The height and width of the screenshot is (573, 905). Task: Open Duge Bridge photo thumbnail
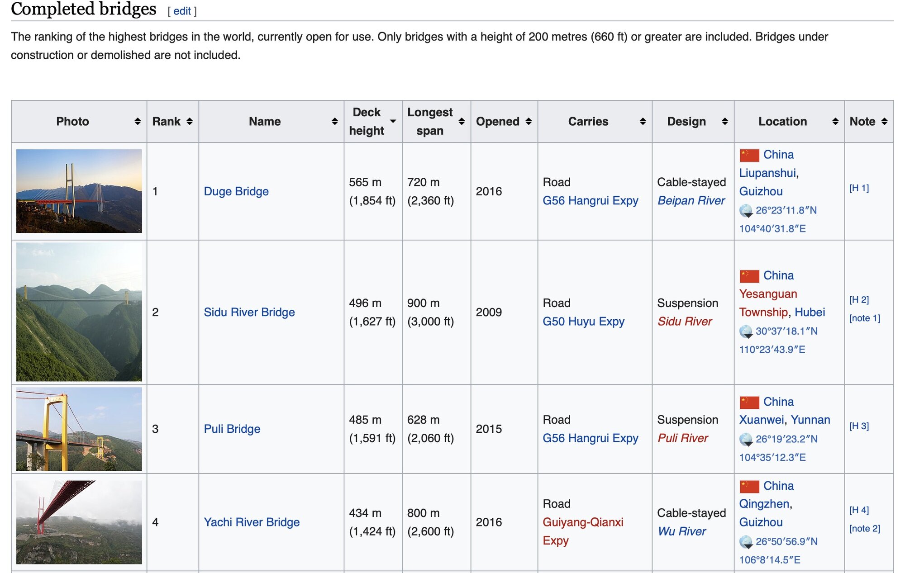tap(79, 191)
